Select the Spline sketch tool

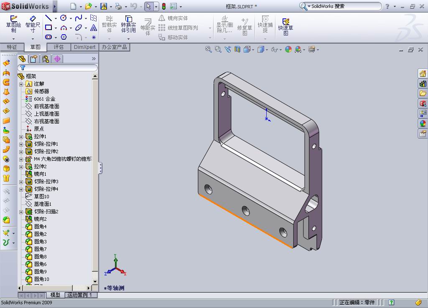pyautogui.click(x=78, y=18)
